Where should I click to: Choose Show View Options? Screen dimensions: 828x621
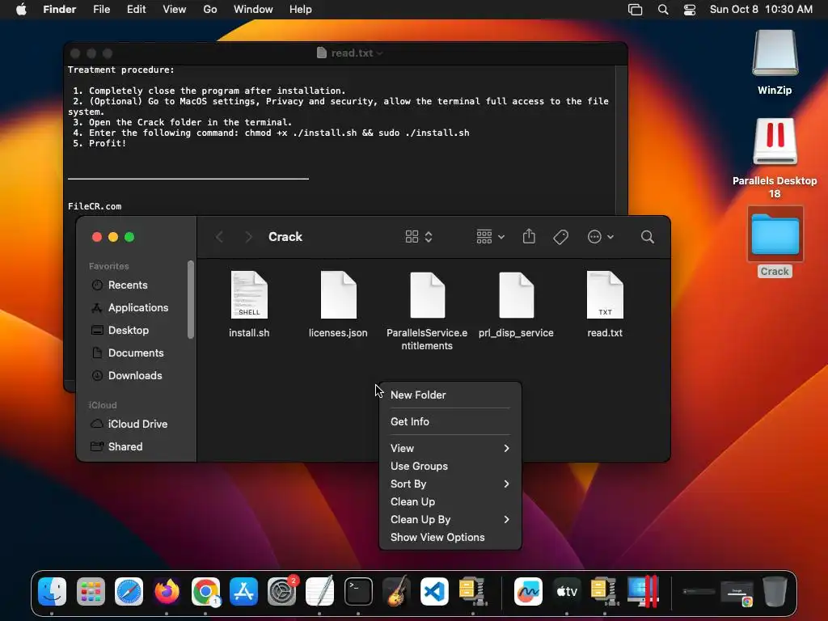(x=450, y=537)
